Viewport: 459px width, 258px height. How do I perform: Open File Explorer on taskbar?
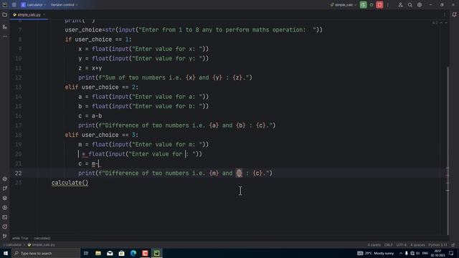click(x=98, y=253)
